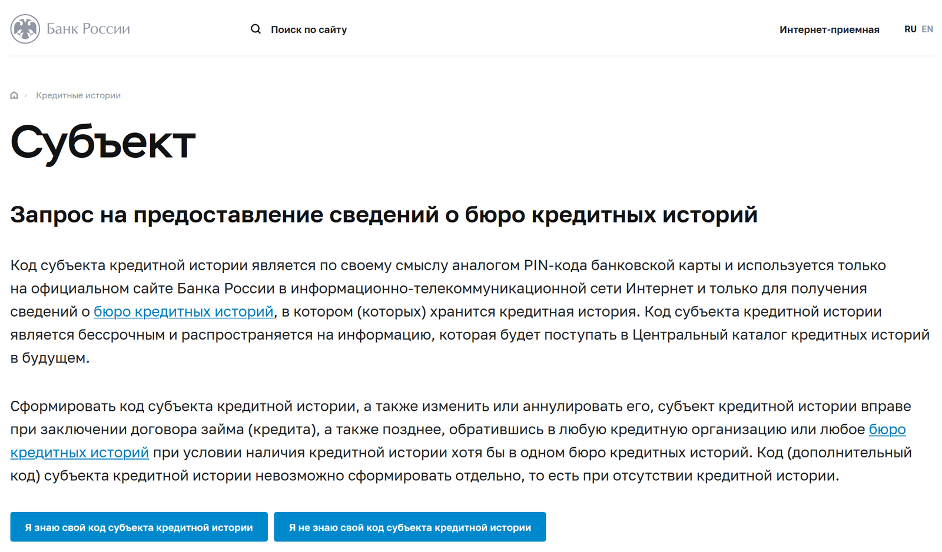Click the 'Я не знаю свой код субъекта' button
942x552 pixels.
click(410, 527)
